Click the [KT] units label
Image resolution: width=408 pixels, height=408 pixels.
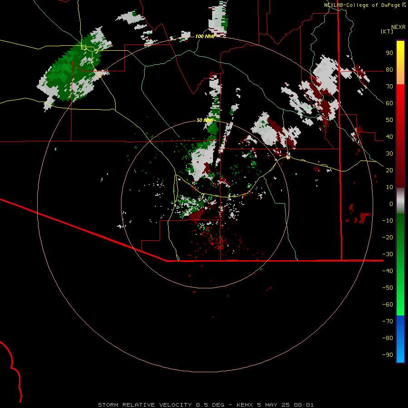(x=387, y=31)
